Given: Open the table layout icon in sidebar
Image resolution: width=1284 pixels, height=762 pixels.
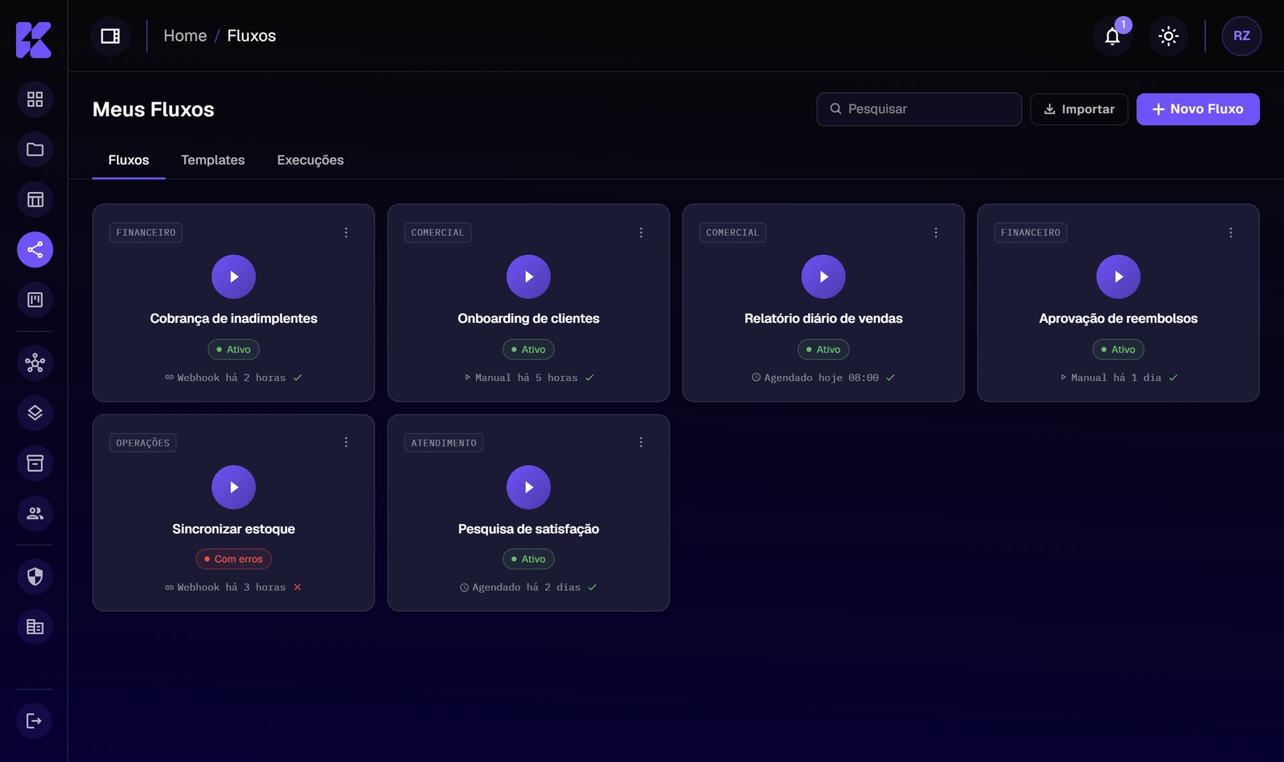Looking at the screenshot, I should point(35,200).
